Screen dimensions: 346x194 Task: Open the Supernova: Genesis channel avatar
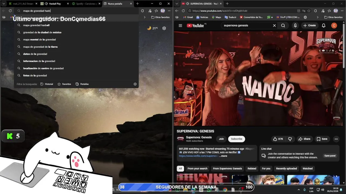click(180, 139)
